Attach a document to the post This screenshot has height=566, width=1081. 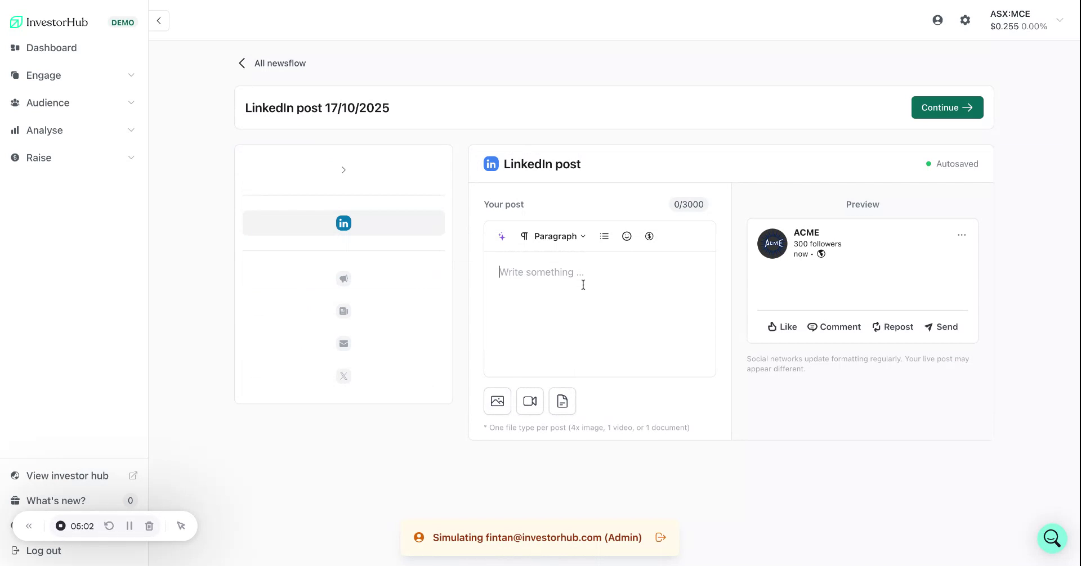coord(562,401)
